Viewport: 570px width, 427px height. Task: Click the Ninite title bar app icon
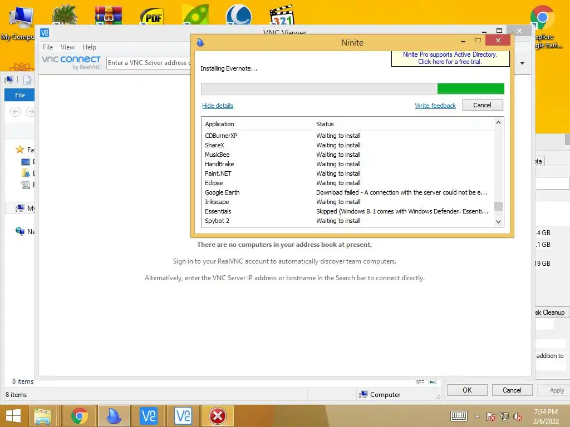click(x=200, y=42)
